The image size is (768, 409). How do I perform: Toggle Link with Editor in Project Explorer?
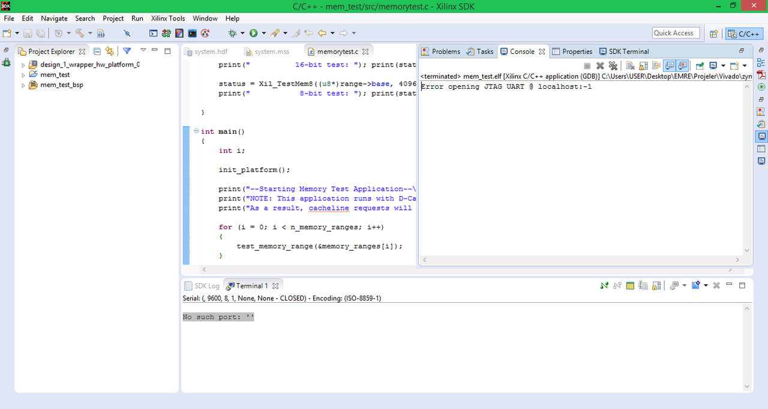tap(109, 51)
